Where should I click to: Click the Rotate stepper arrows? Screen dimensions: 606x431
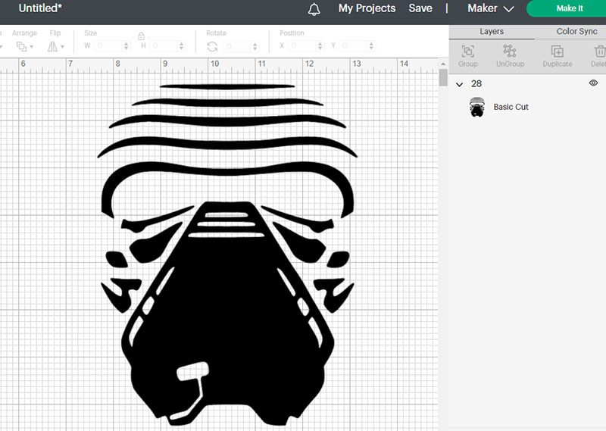tap(255, 46)
